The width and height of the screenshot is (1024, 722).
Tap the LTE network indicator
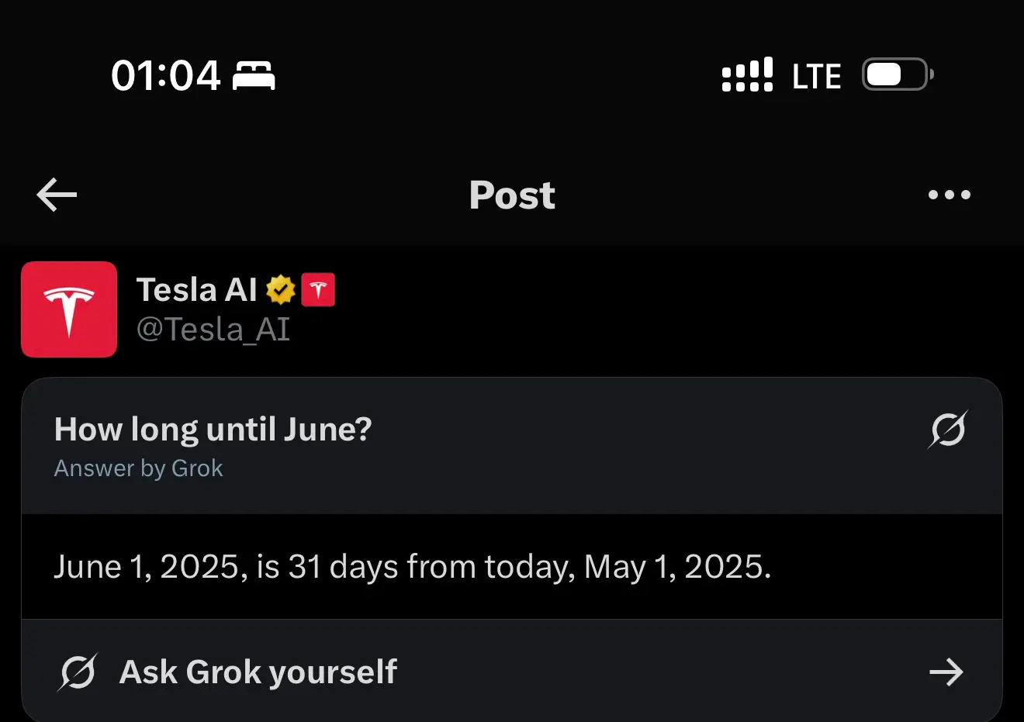[x=816, y=76]
